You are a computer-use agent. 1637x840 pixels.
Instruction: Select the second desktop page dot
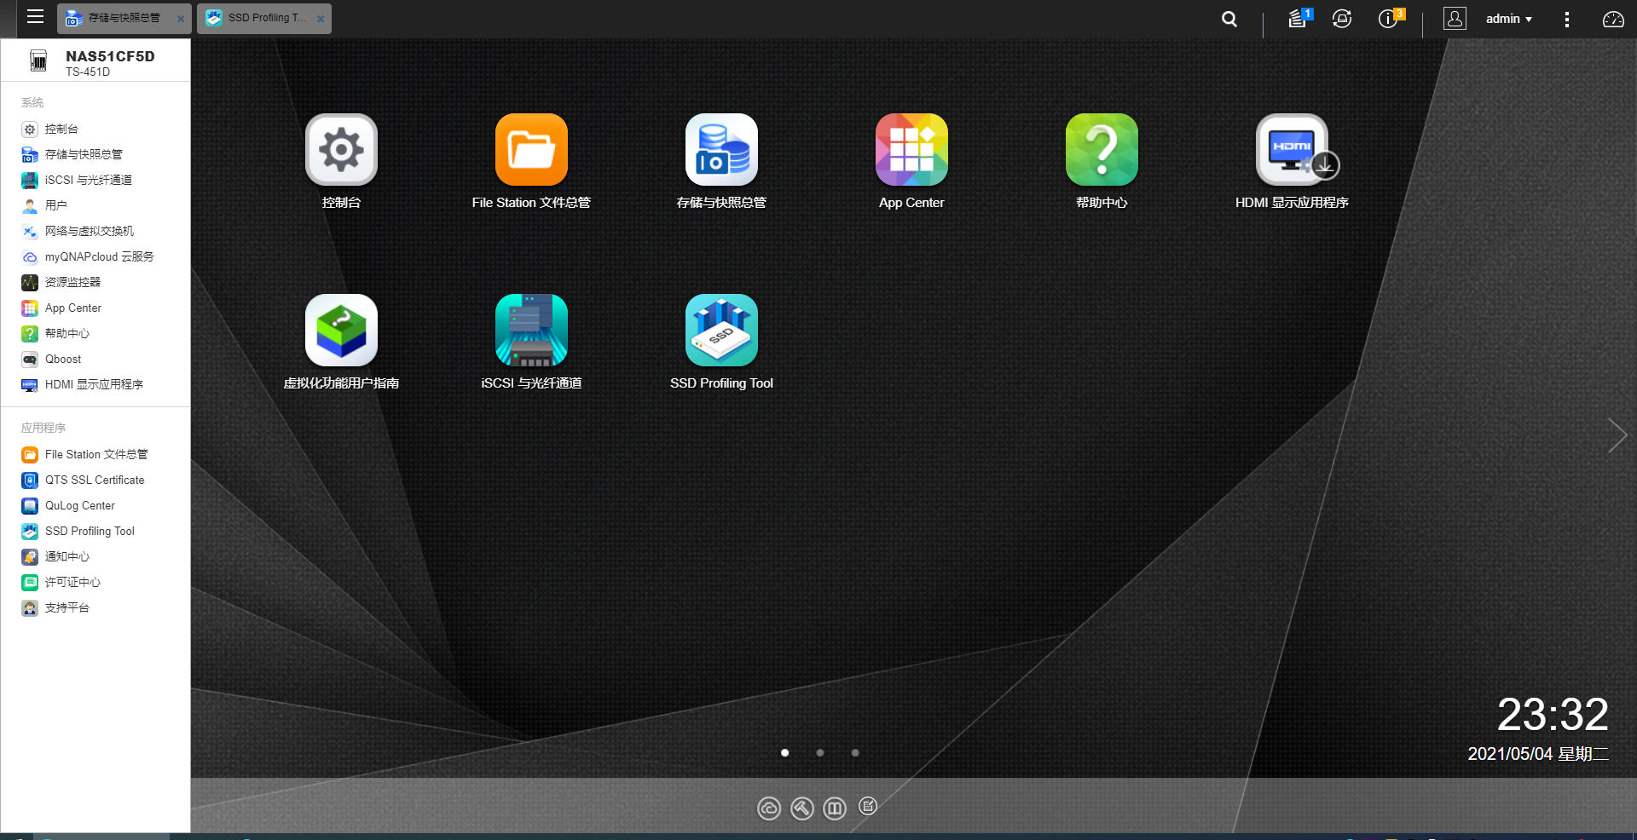(x=819, y=752)
